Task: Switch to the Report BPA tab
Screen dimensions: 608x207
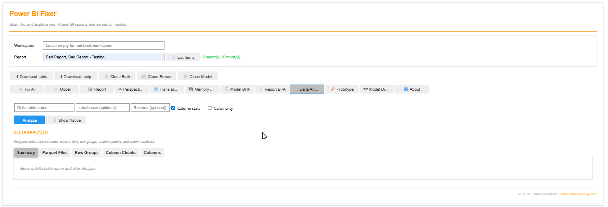Action: click(x=272, y=89)
